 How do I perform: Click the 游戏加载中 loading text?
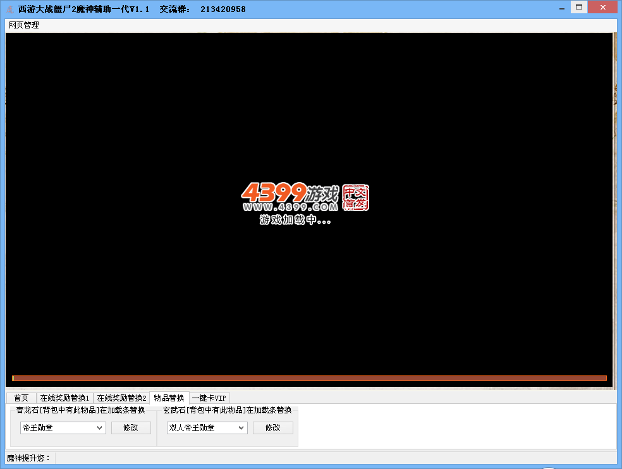coord(295,221)
